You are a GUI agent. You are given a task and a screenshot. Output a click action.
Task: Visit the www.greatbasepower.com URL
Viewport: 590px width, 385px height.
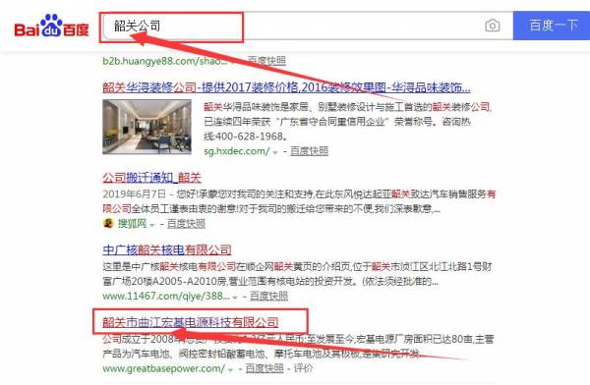click(163, 368)
